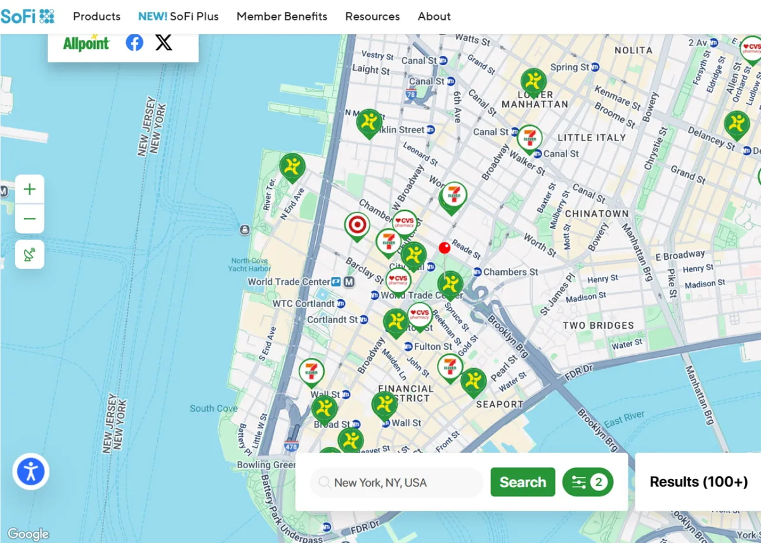761x543 pixels.
Task: Select the CVS pharmacy marker on W Broadway
Action: tap(404, 224)
